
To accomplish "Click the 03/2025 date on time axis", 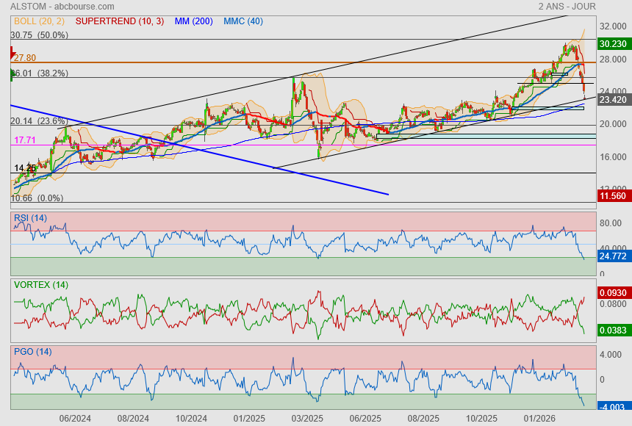I will pos(308,419).
